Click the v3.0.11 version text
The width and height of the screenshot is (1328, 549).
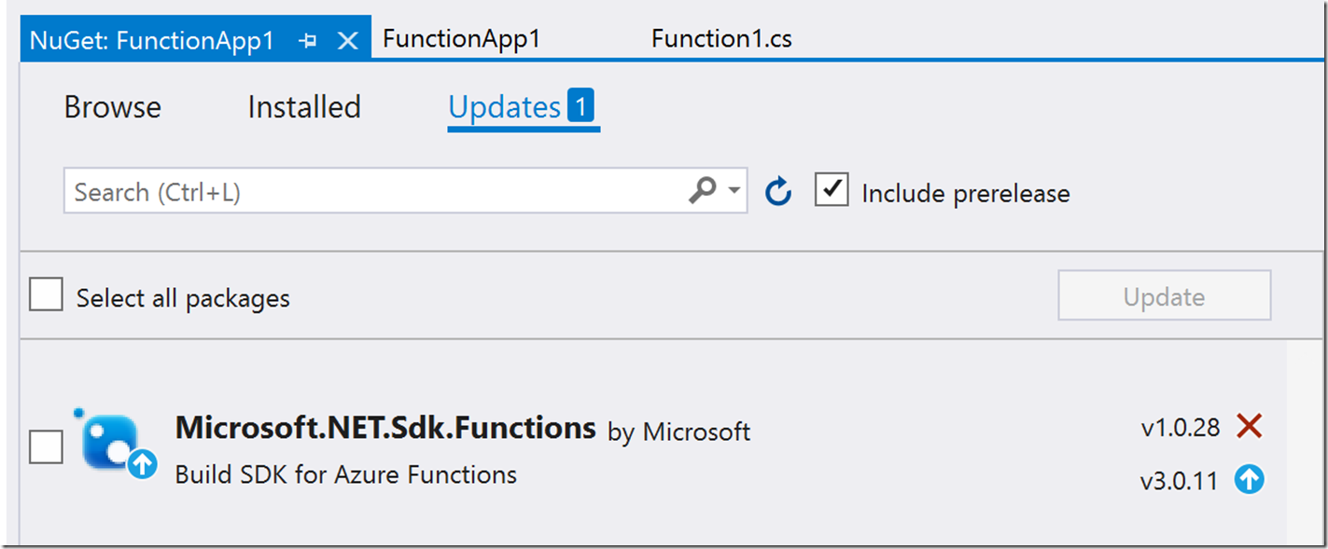coord(1179,482)
